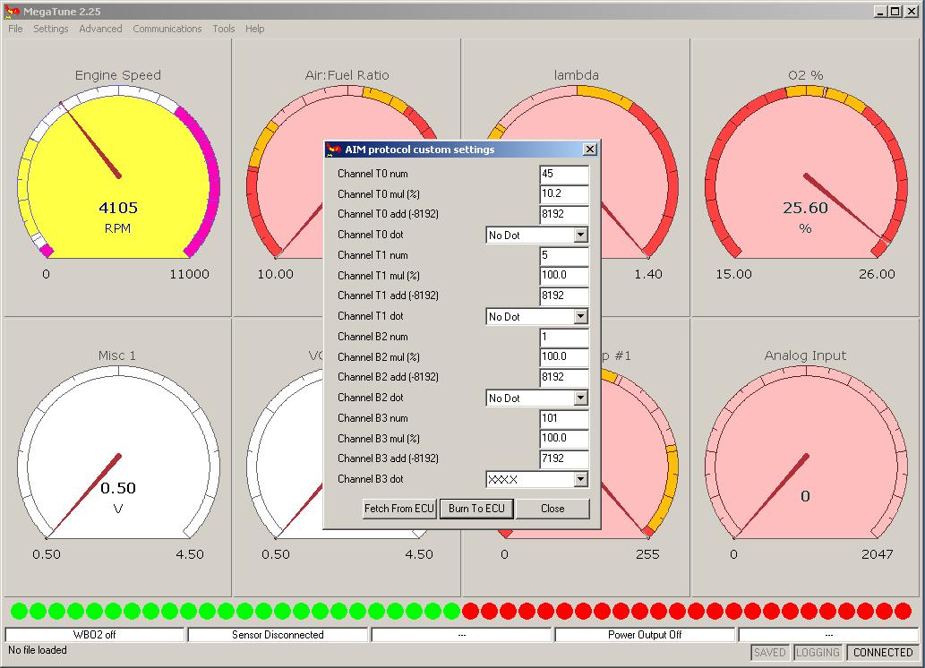This screenshot has width=925, height=668.
Task: Click the Burn To ECU button
Action: (x=476, y=509)
